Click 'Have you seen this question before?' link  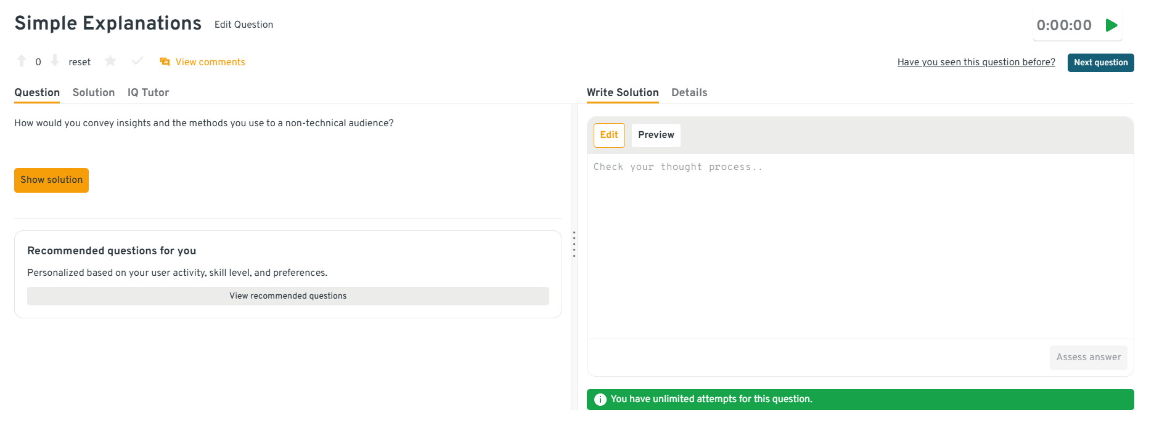pyautogui.click(x=976, y=62)
